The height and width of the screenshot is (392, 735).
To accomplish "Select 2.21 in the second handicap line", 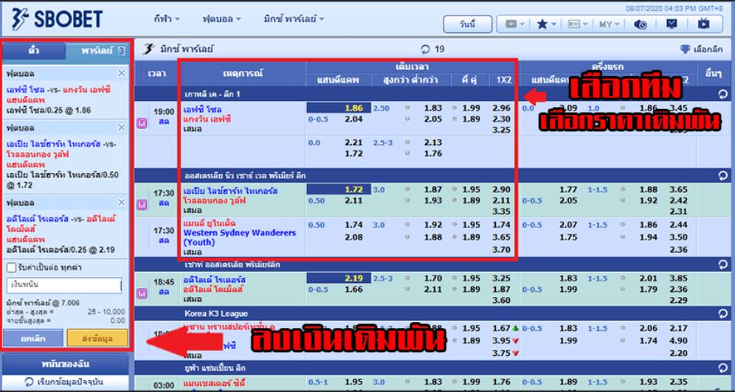I will click(353, 143).
